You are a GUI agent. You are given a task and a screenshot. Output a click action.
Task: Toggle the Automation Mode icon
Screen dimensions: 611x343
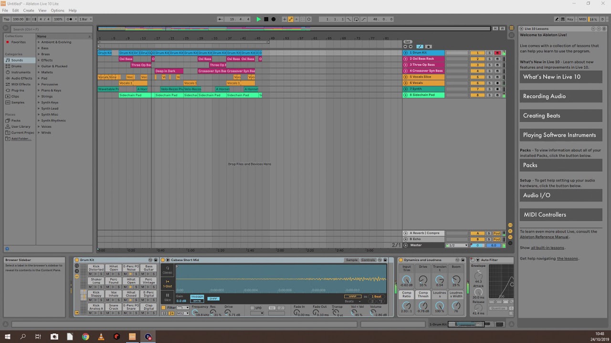tap(420, 47)
